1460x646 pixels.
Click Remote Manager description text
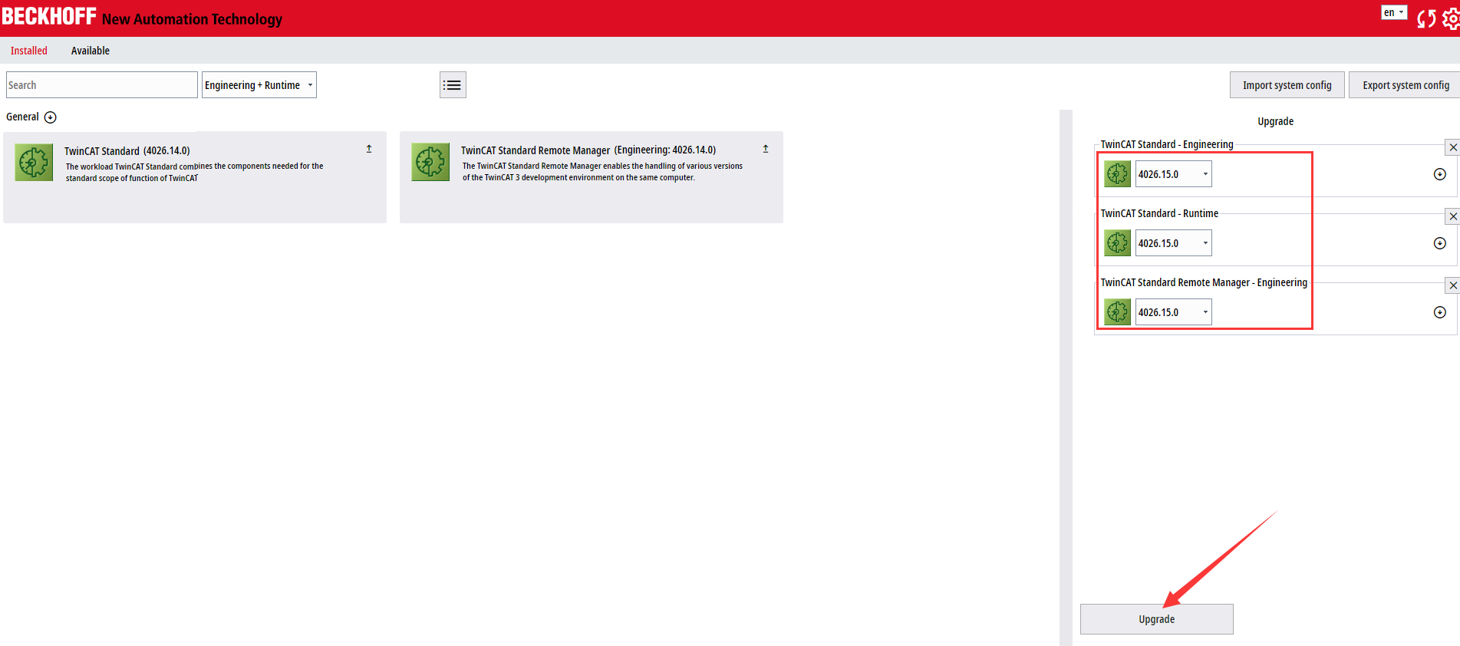click(x=602, y=172)
